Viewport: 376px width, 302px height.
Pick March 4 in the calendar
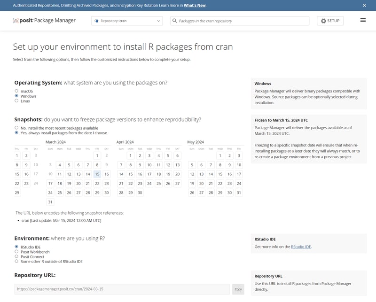click(x=60, y=165)
